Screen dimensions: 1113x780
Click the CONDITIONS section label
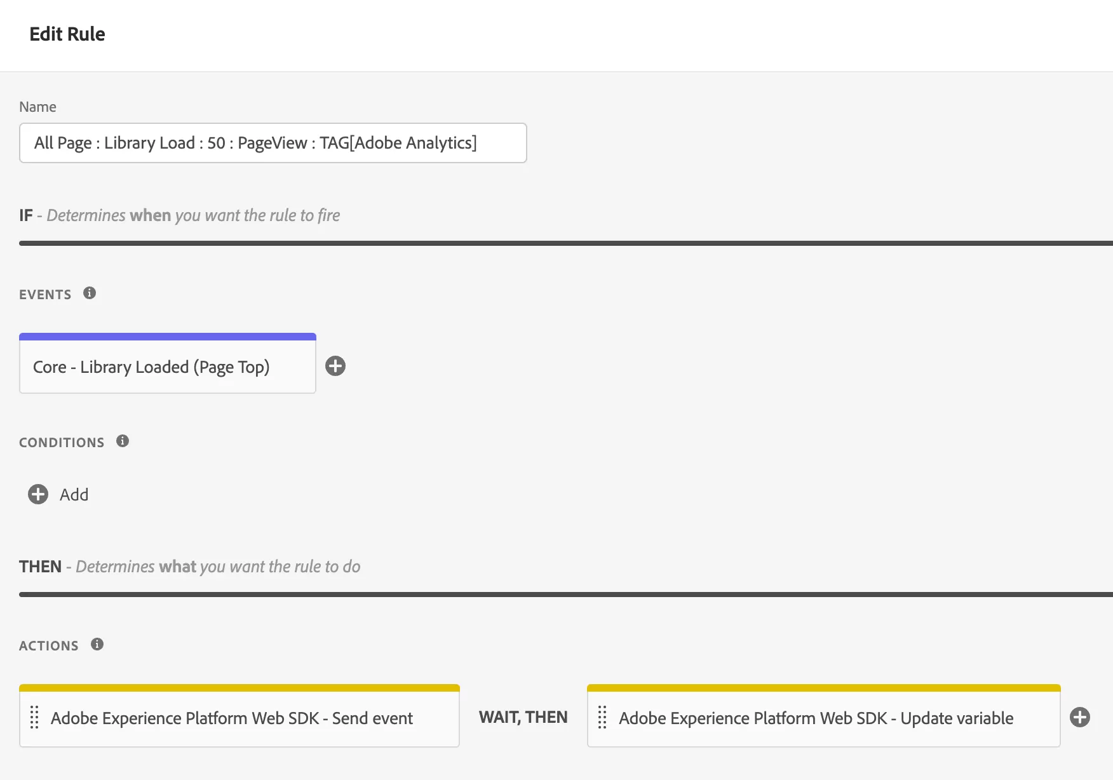(x=62, y=442)
